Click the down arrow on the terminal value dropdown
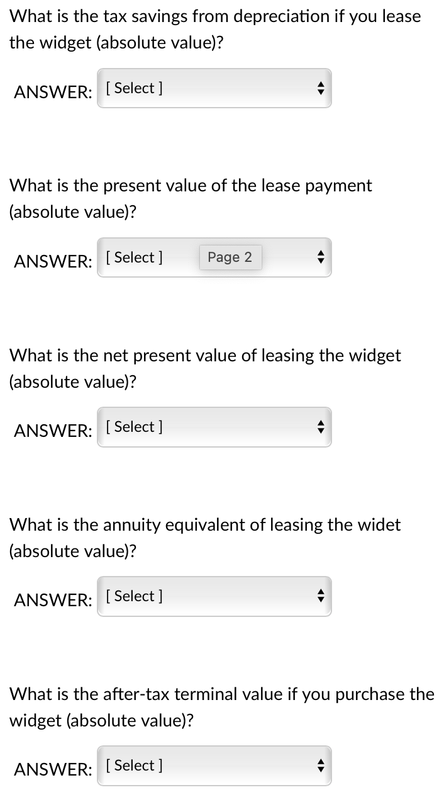 [x=320, y=770]
